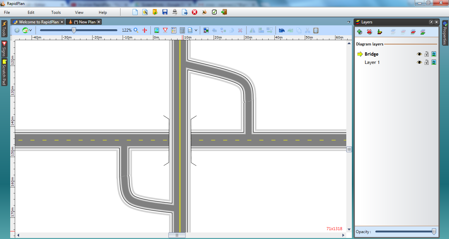Screen dimensions: 449x239
Task: Open an existing plan folder icon
Action: [155, 12]
